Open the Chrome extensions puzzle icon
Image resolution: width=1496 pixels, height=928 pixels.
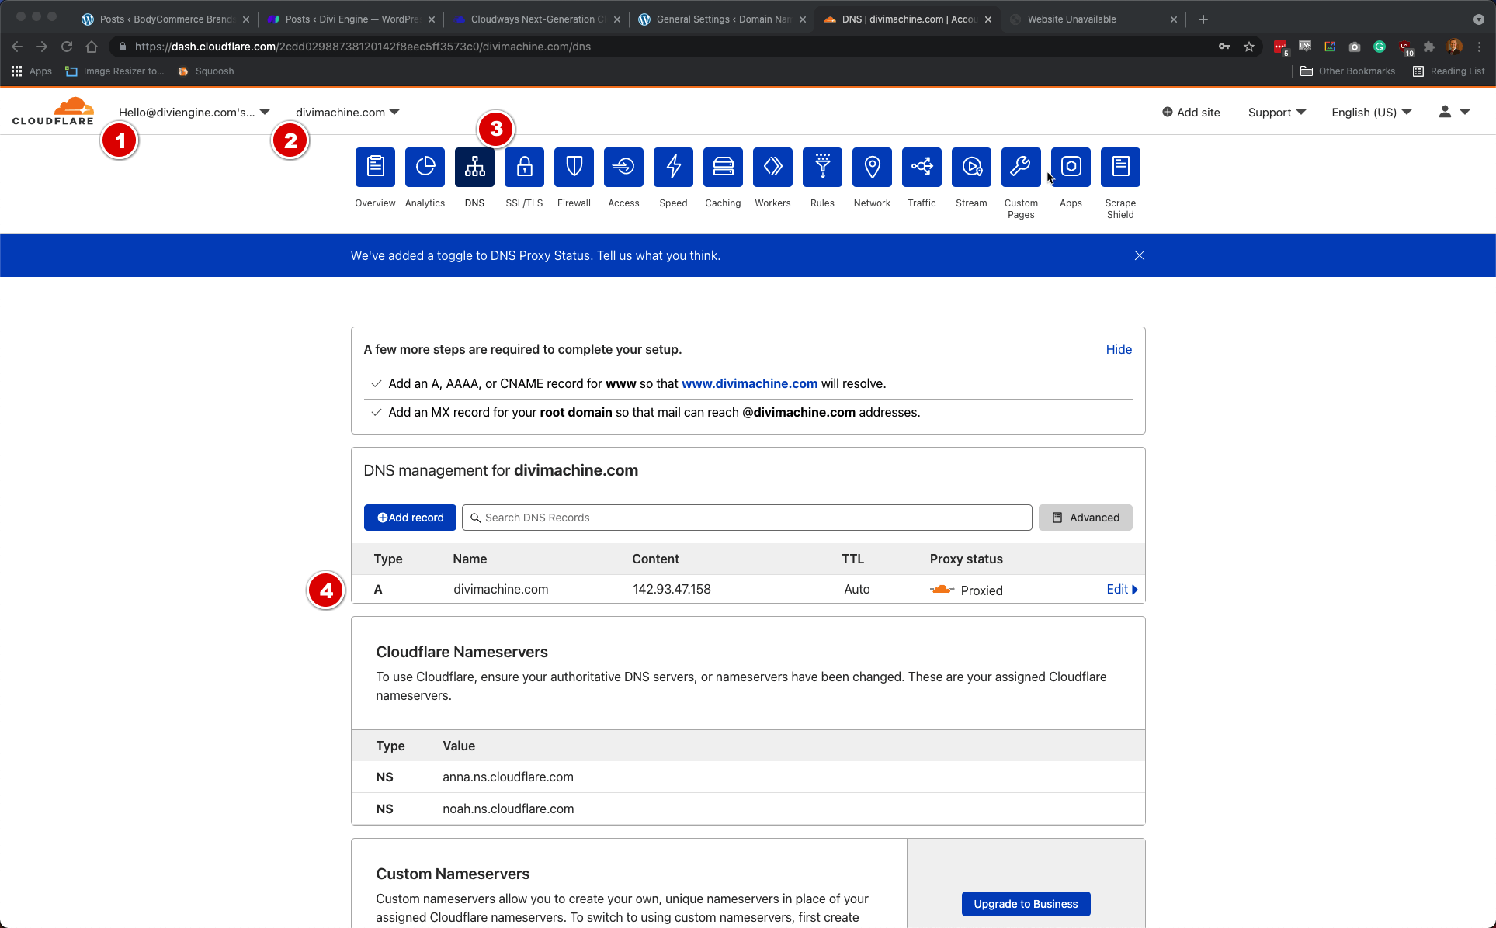(1429, 47)
